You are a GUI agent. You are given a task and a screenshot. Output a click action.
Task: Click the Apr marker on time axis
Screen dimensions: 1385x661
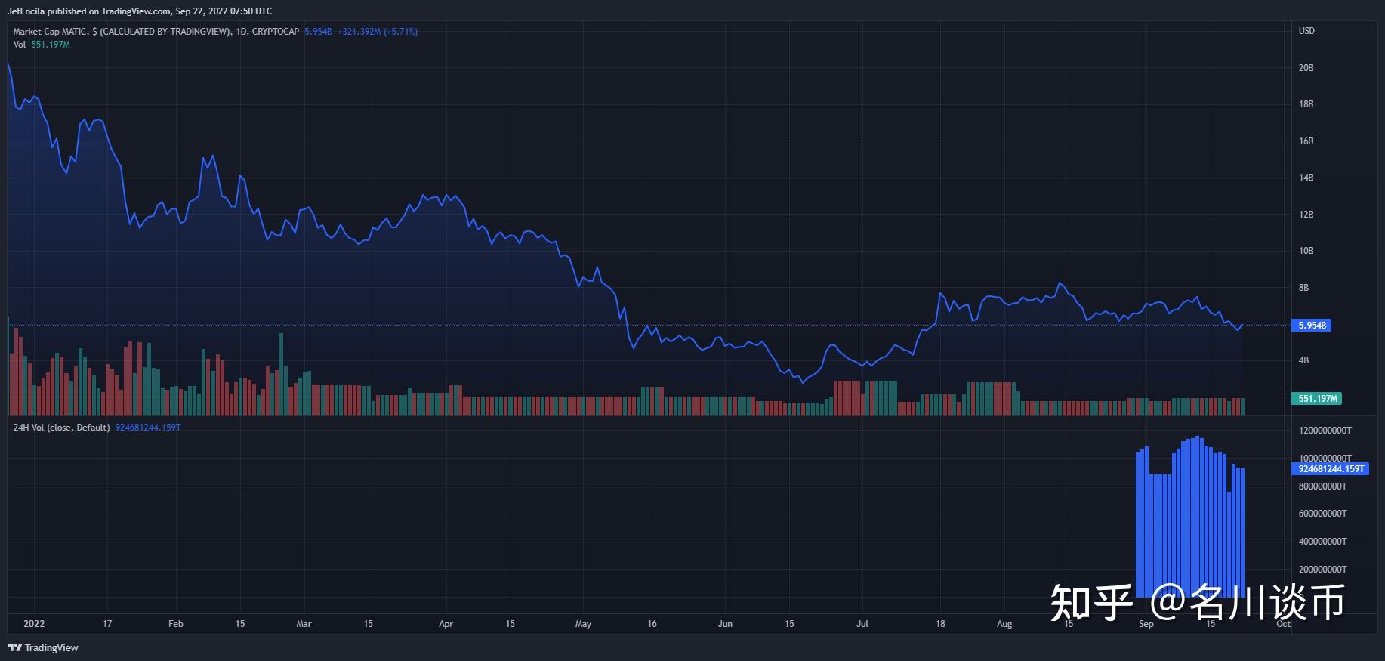[x=446, y=624]
